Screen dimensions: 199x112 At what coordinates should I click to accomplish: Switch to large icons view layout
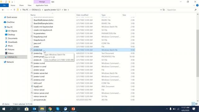pyautogui.click(x=197, y=104)
